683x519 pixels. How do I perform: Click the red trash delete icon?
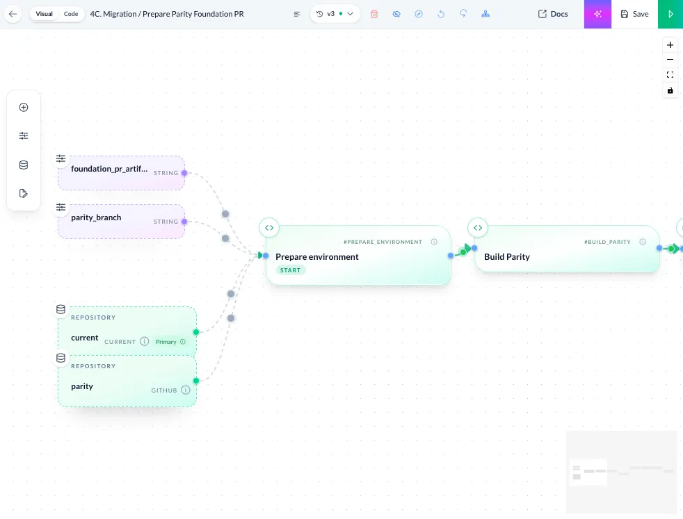tap(374, 14)
